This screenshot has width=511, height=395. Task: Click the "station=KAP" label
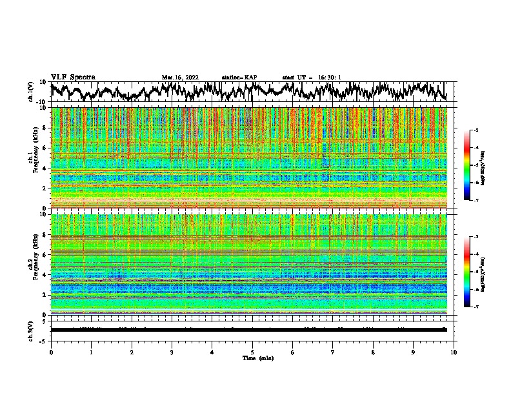tap(239, 77)
